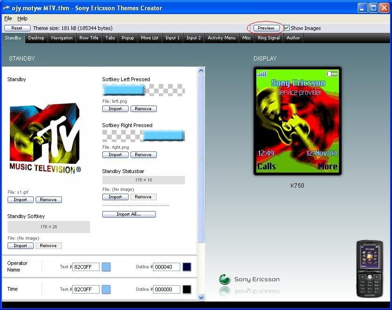Go to the Popup tab

tap(128, 38)
